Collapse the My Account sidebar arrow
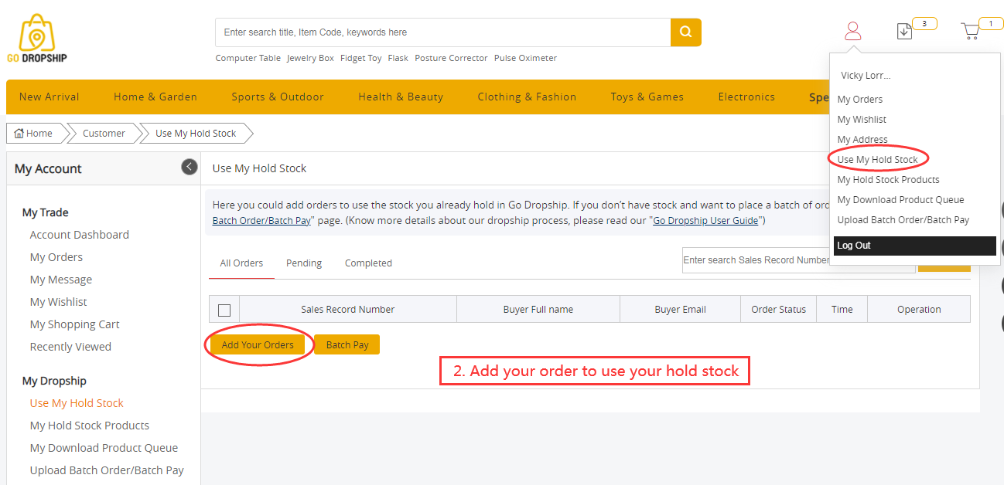Viewport: 1004px width, 485px height. click(190, 167)
